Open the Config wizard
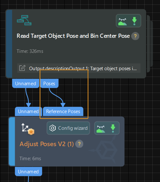 (x=68, y=128)
